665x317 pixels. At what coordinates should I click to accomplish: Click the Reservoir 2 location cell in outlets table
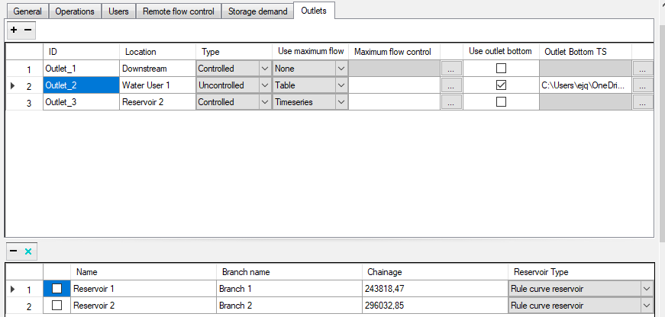click(158, 102)
